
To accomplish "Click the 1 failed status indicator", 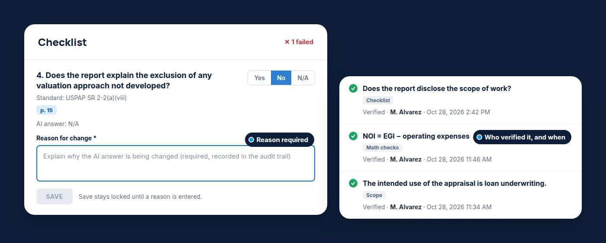I will pos(299,42).
